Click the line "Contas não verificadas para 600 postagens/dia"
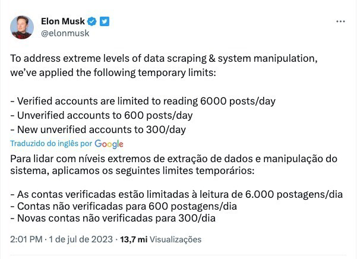Viewport: 357px width, 259px height. click(x=124, y=206)
